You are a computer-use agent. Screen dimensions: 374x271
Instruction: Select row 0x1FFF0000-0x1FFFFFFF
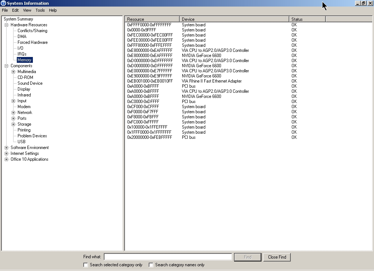tap(149, 133)
